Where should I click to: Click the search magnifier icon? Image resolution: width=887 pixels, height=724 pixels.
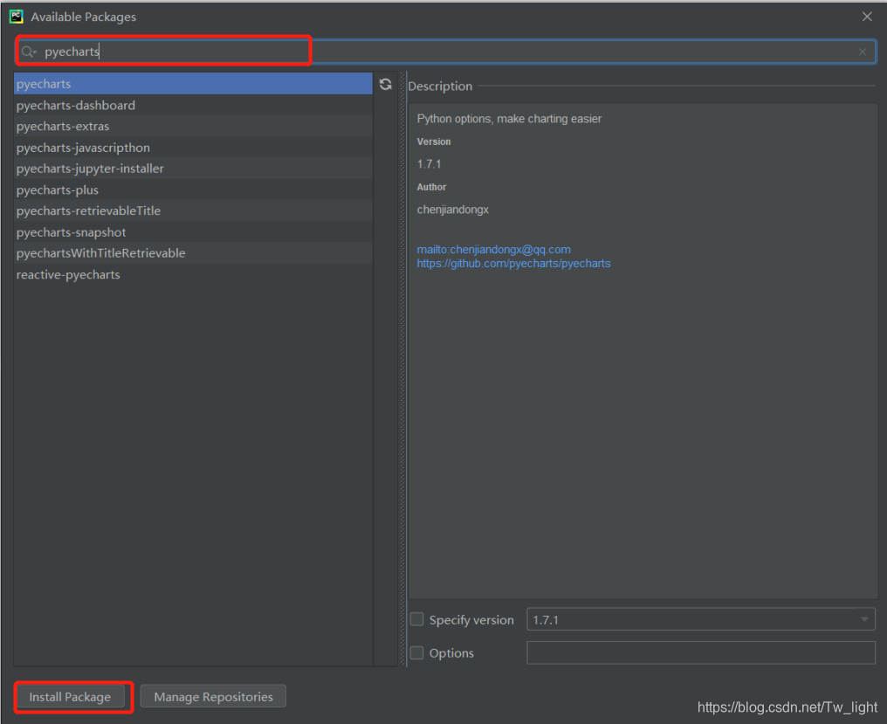coord(28,52)
